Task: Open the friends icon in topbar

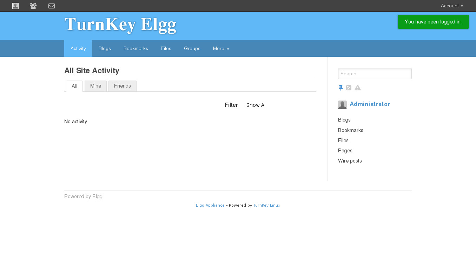Action: [33, 6]
